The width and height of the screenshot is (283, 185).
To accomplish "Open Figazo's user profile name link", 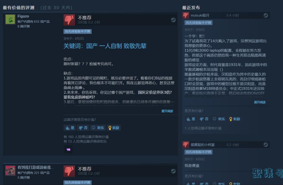I will click(23, 16).
